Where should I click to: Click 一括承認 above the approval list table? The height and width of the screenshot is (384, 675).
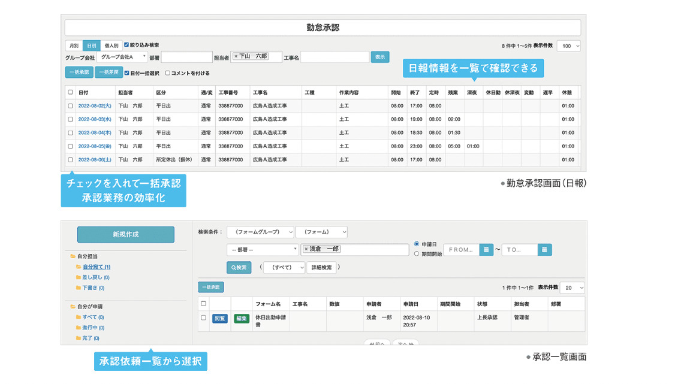(211, 287)
